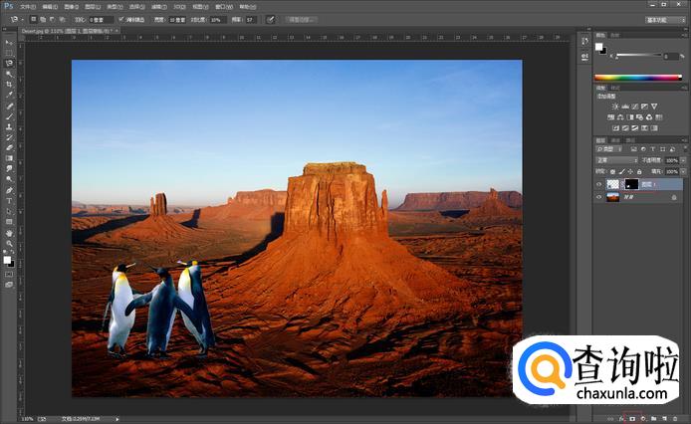Select the Quick Selection tool
Screen dimensions: 691x424
pos(9,74)
